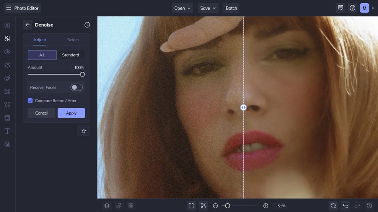
Task: Open the Artsy palette icon
Action: [x=7, y=79]
